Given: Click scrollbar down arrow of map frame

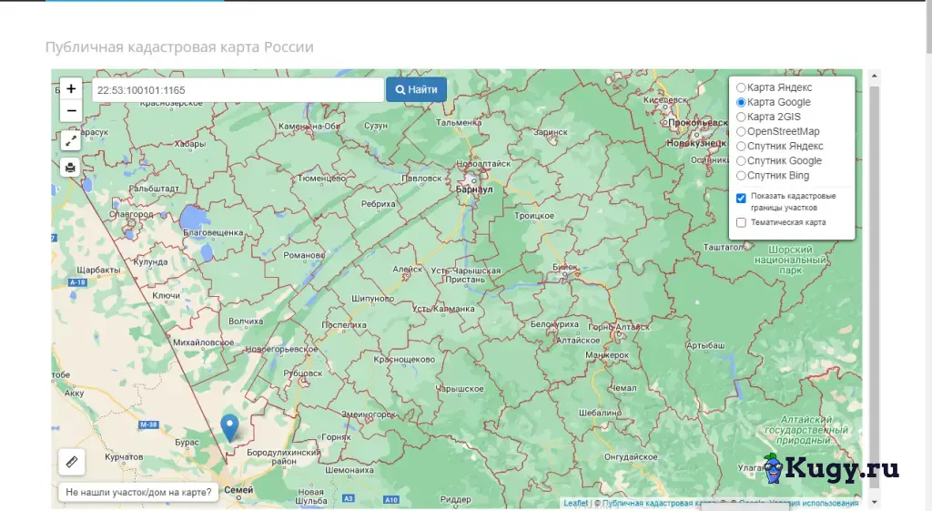Looking at the screenshot, I should [x=875, y=502].
